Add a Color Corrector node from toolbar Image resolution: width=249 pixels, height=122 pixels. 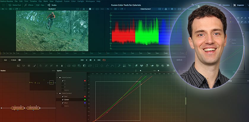(x=41, y=65)
